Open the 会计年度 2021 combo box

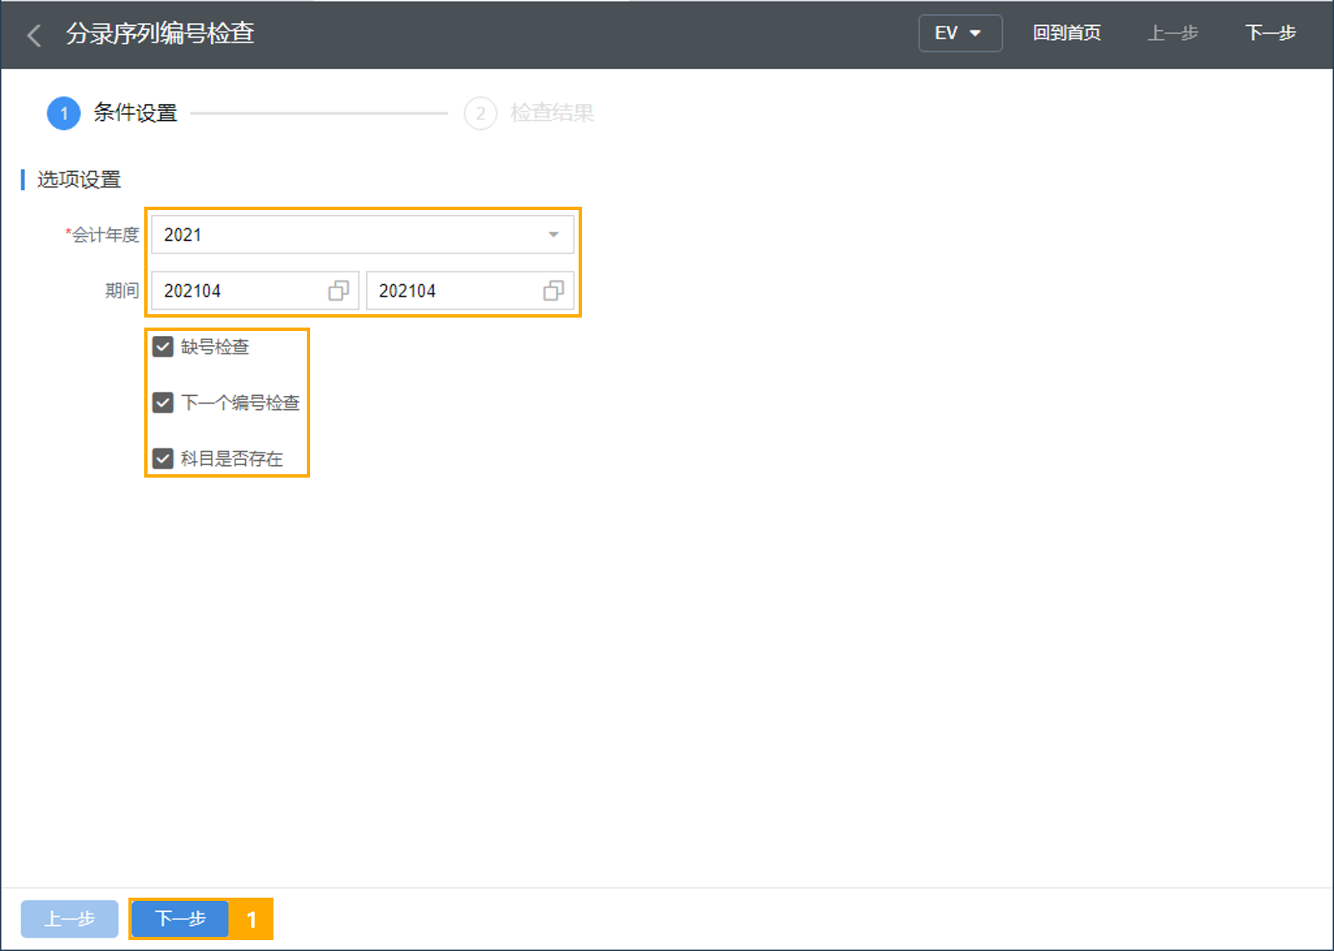point(362,235)
